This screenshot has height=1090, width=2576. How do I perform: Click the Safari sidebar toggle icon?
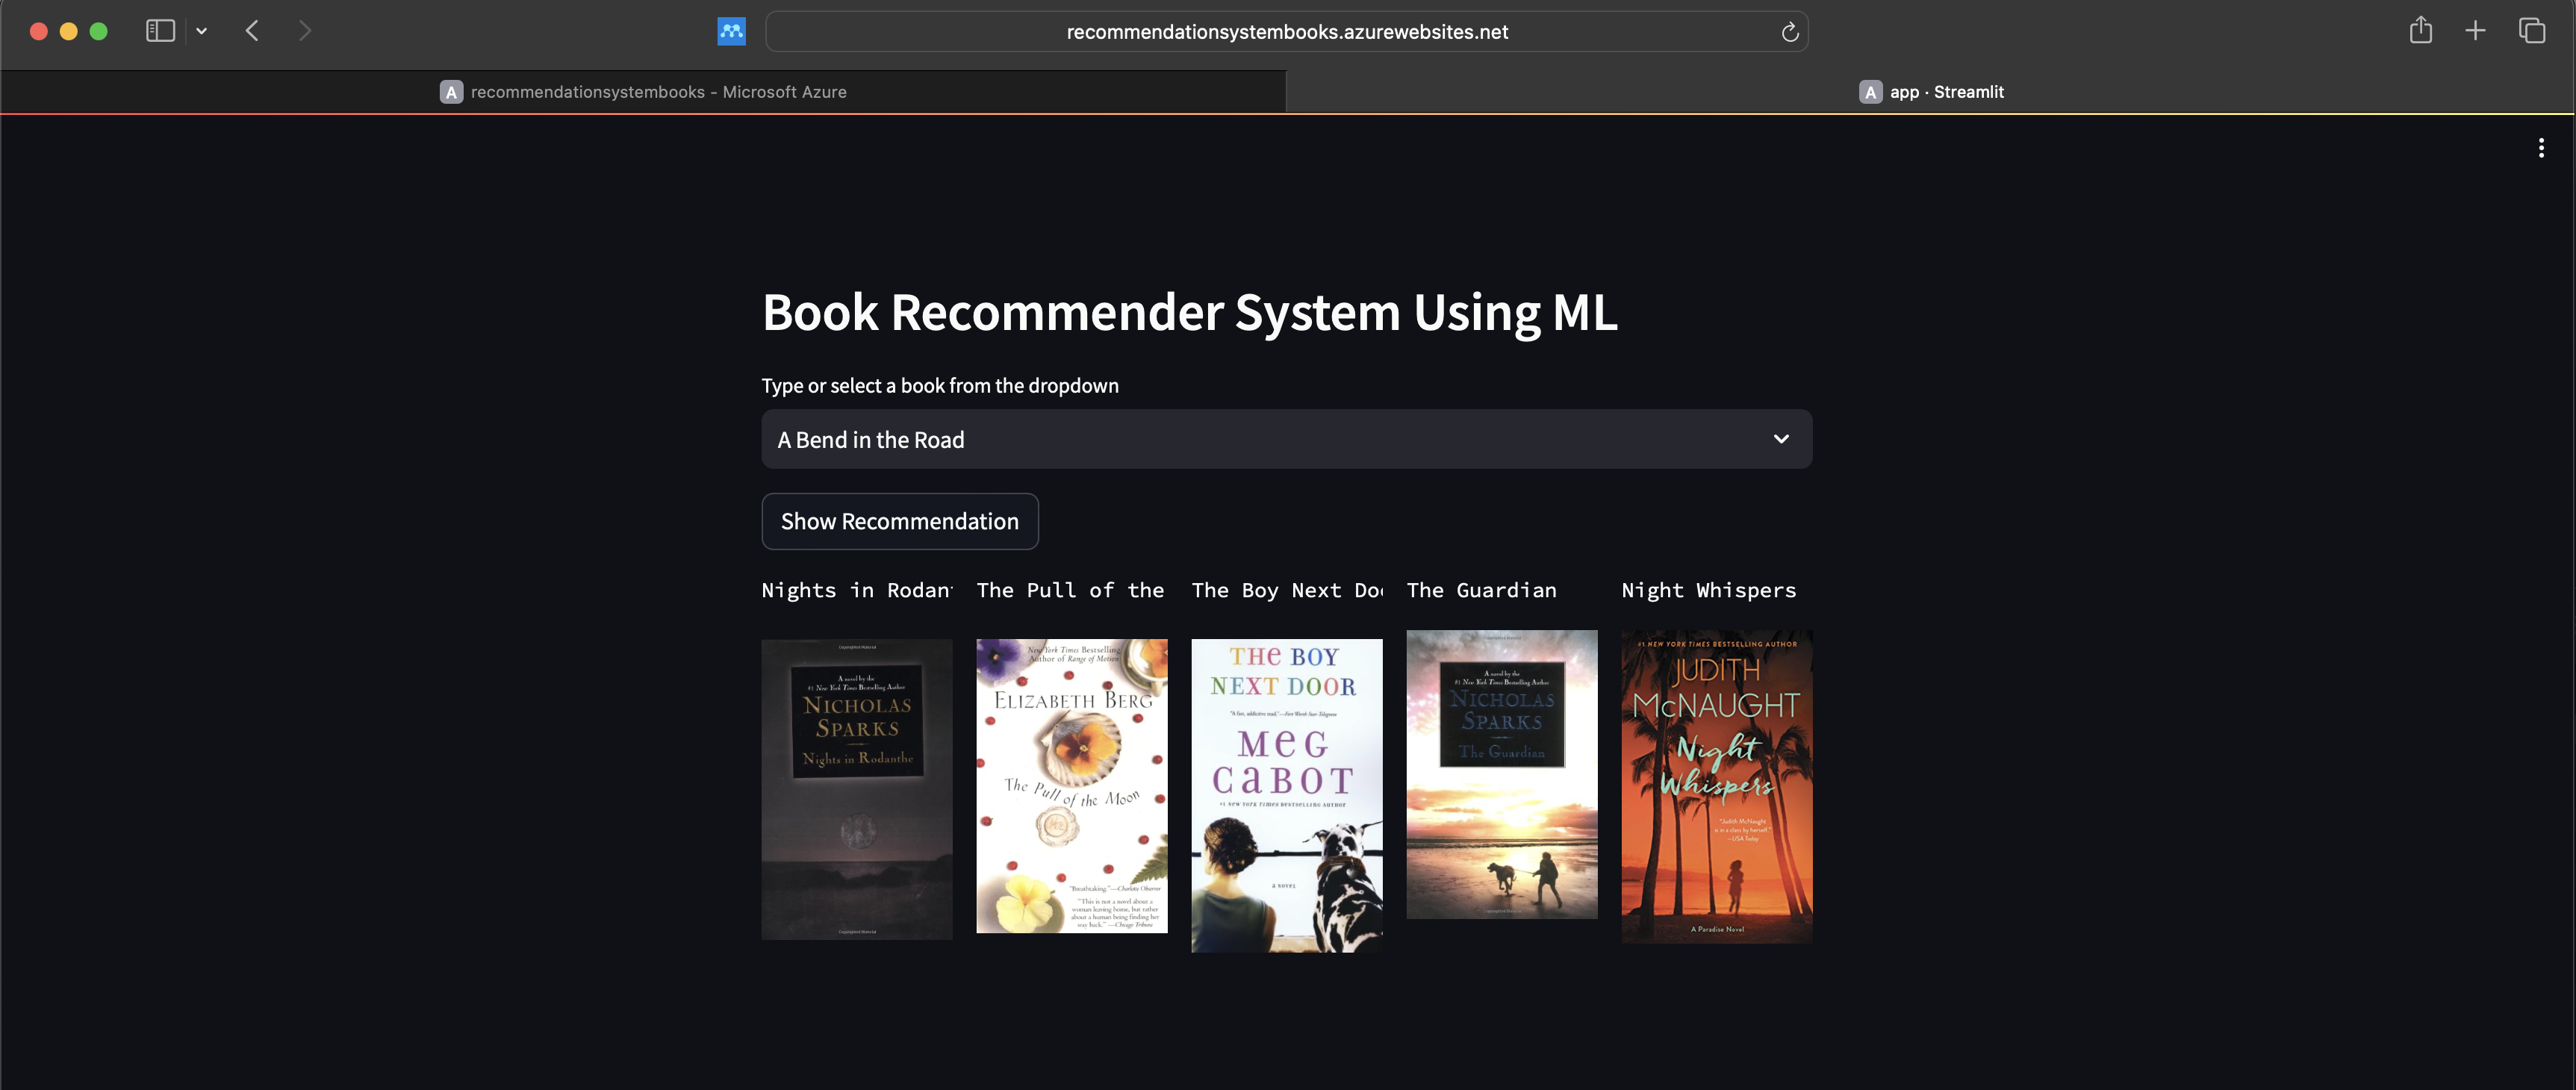(x=160, y=31)
